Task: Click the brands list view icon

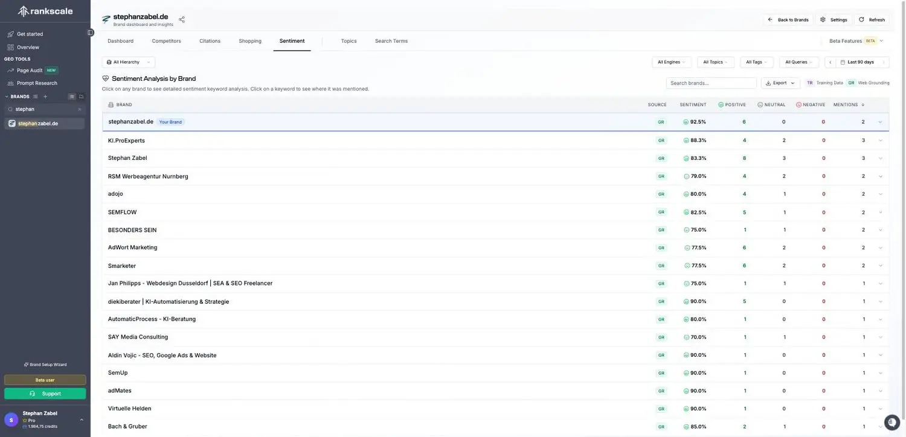Action: [x=72, y=97]
